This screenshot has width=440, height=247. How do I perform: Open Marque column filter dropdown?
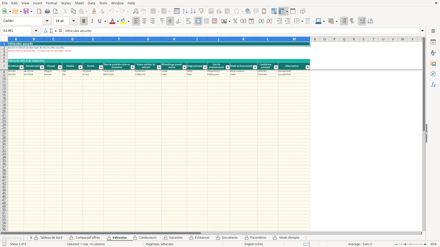[x=60, y=67]
